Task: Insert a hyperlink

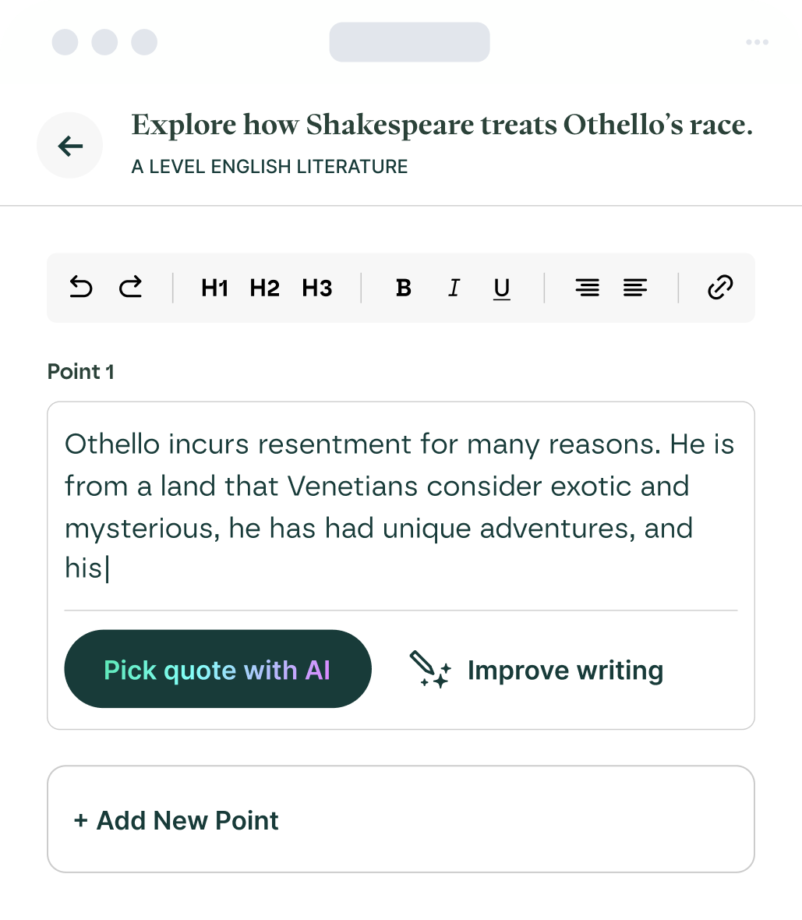Action: 719,288
